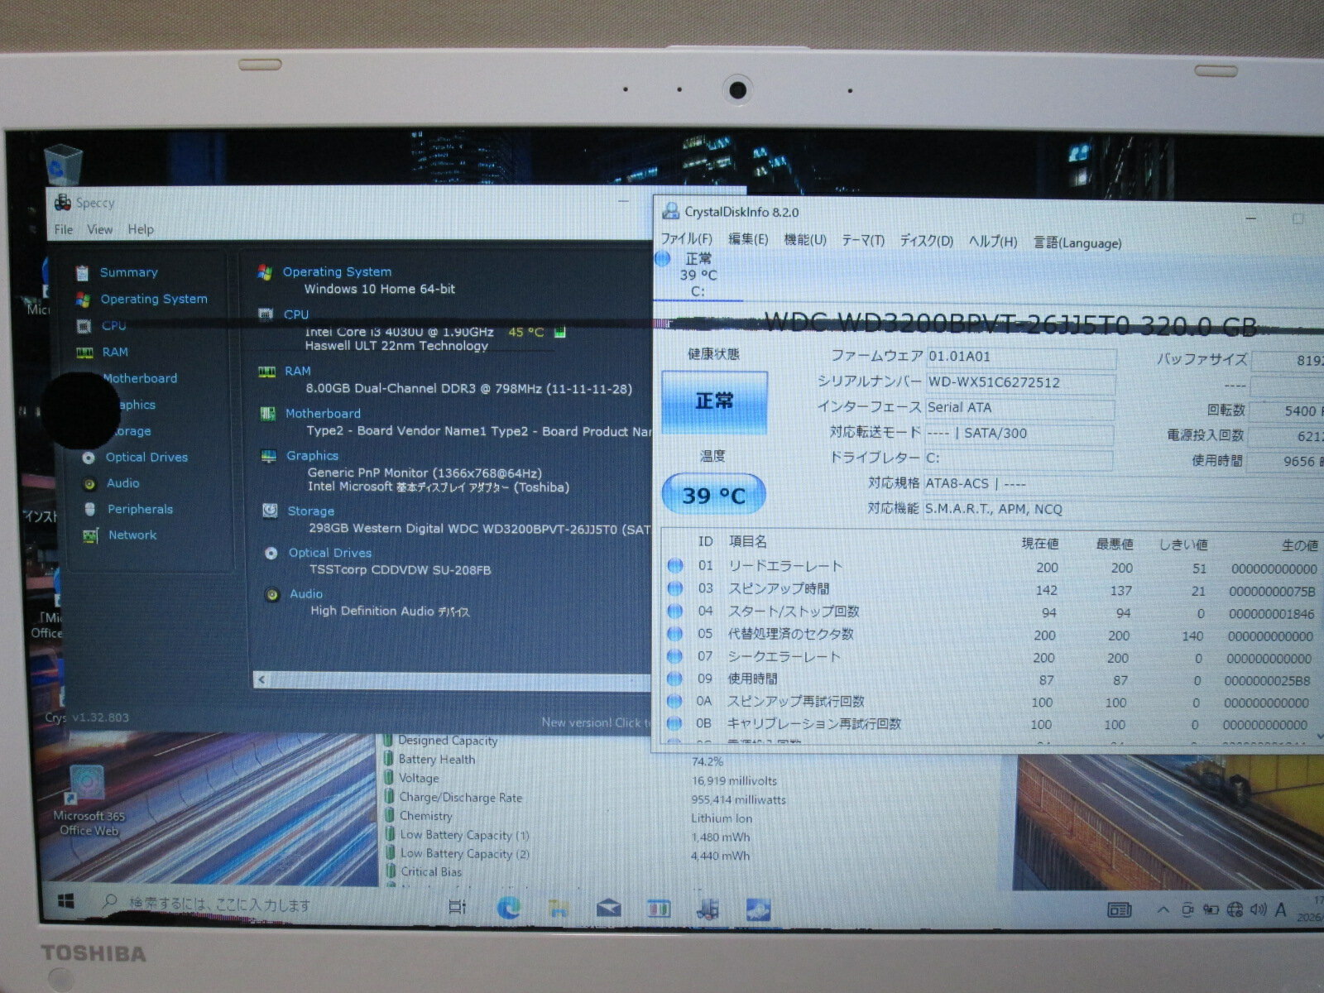Open Speccy Help menu
The width and height of the screenshot is (1324, 993).
[x=140, y=229]
